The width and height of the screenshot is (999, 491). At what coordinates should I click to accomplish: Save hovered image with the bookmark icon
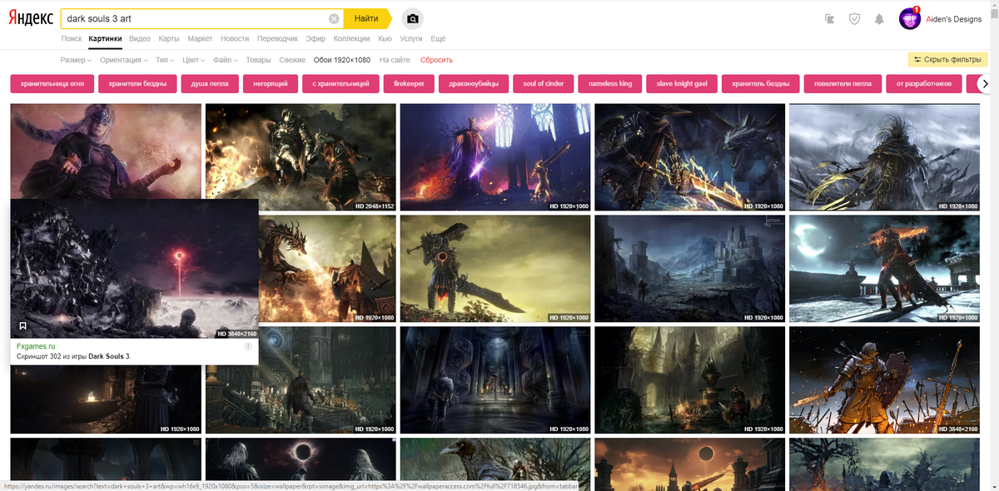click(x=22, y=326)
